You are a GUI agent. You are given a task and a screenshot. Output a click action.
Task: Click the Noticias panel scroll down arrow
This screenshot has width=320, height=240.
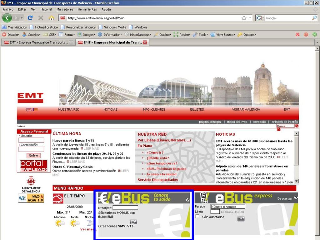pos(297,181)
